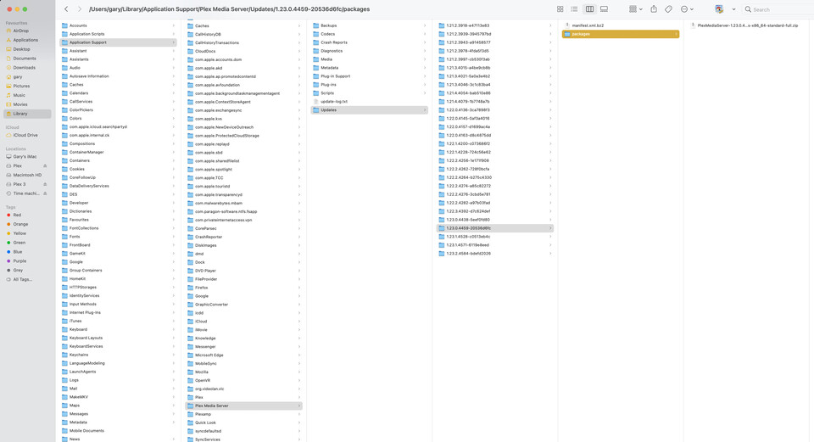Switch to gallery view
Screen dimensions: 814x442
click(605, 8)
